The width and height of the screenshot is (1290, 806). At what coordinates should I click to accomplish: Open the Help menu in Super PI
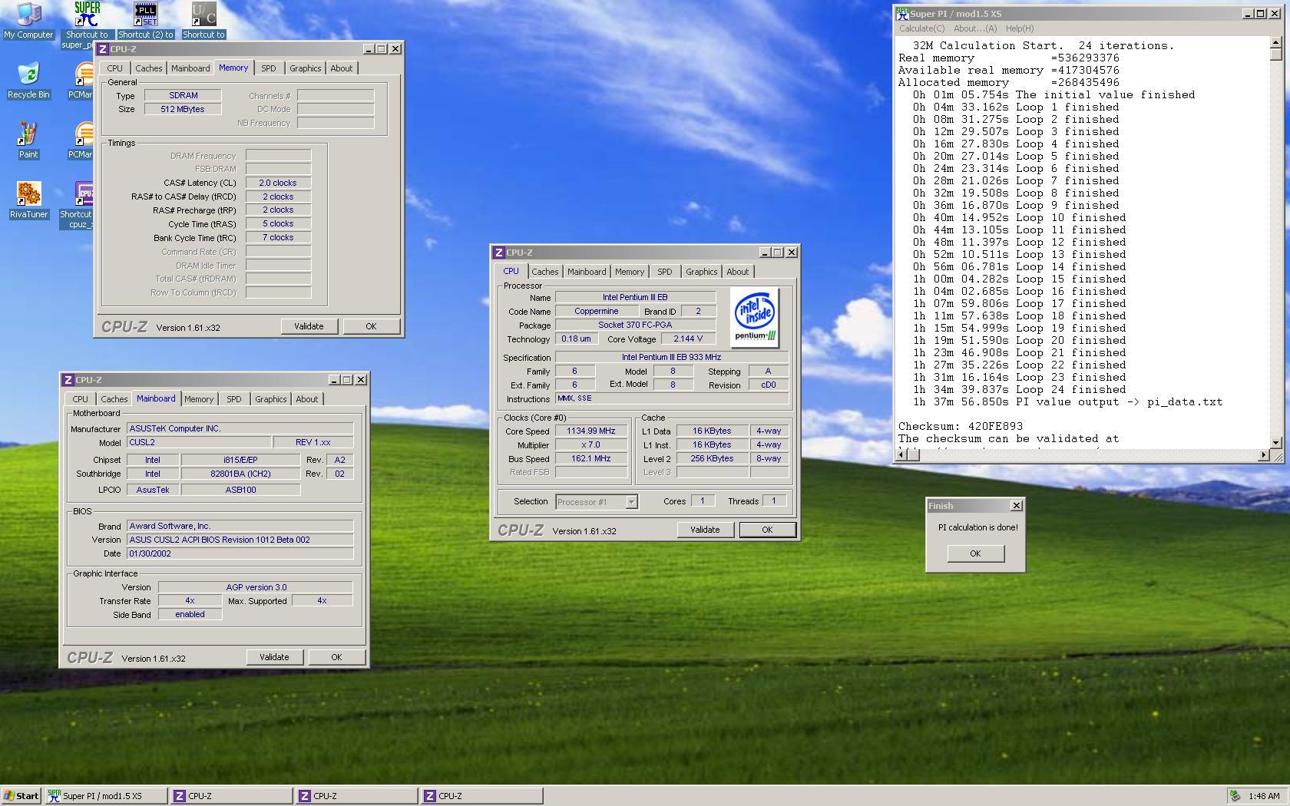[1020, 28]
